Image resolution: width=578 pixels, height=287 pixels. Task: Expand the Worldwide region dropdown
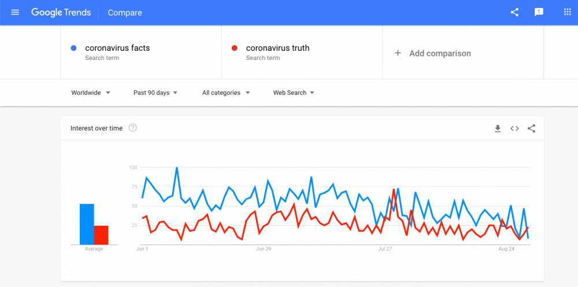click(x=91, y=93)
